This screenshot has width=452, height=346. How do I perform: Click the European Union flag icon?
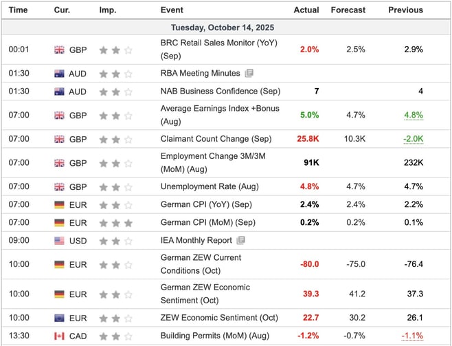(x=59, y=318)
